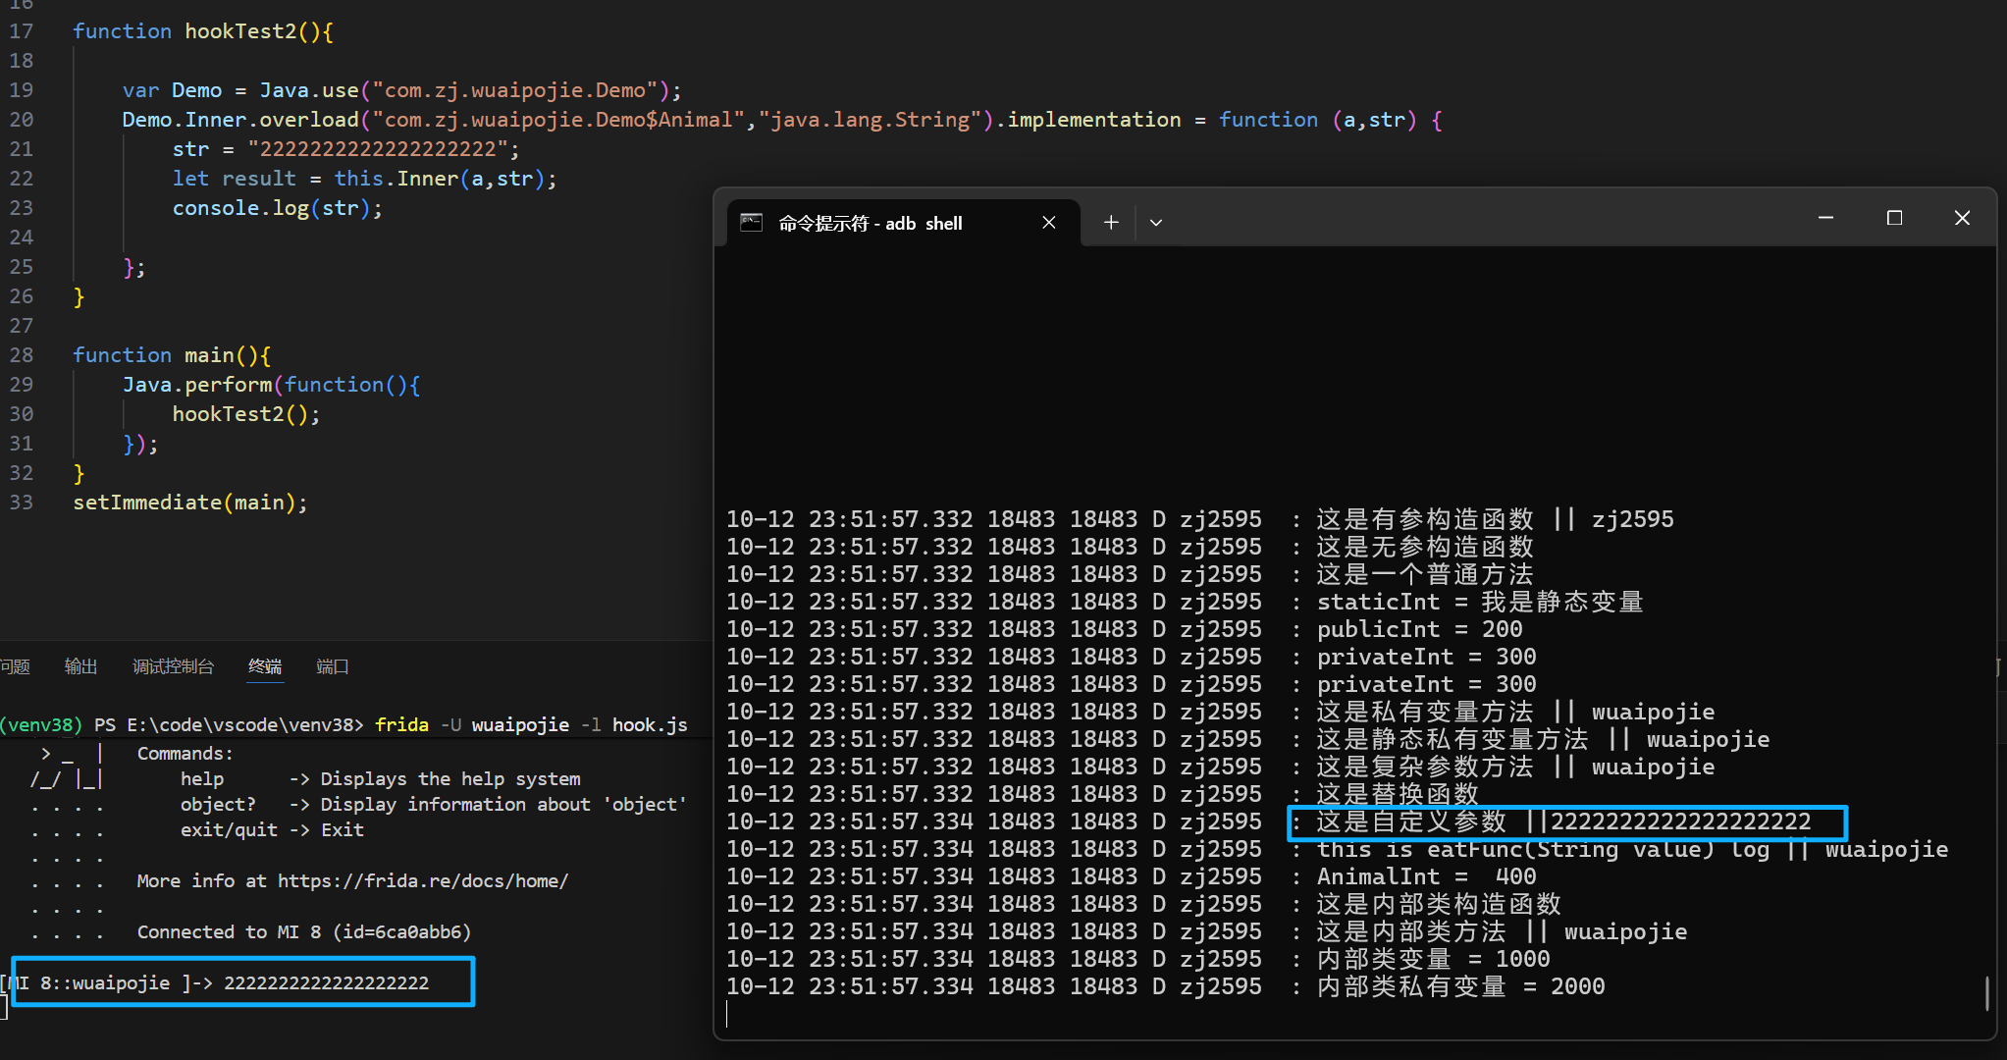The image size is (2007, 1060).
Task: Click line number 20 in the gutter
Action: click(22, 120)
